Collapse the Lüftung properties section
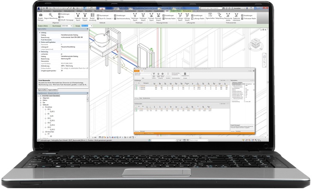 (40, 32)
